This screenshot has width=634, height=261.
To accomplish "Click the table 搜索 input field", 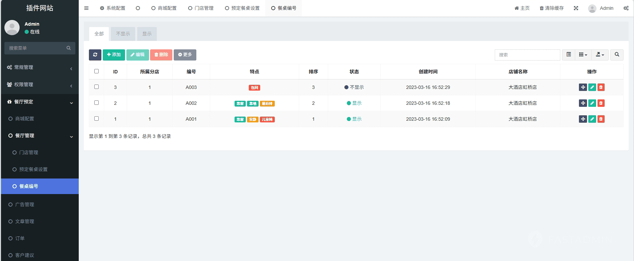I will pyautogui.click(x=527, y=55).
